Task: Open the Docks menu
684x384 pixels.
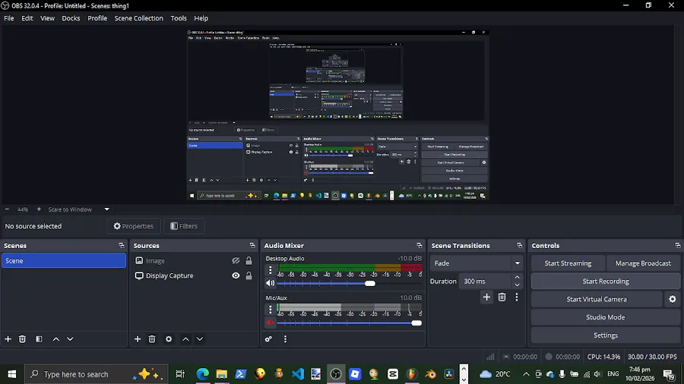Action: pyautogui.click(x=71, y=18)
